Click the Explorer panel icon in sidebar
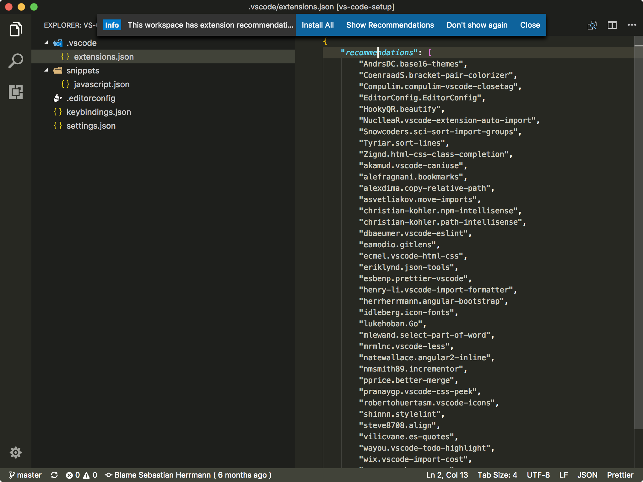643x482 pixels. pyautogui.click(x=15, y=28)
